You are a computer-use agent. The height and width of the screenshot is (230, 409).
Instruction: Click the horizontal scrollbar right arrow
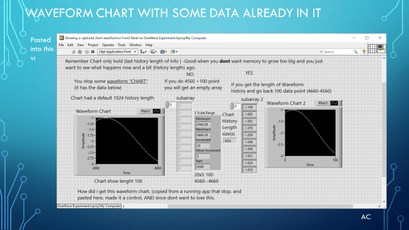[380, 206]
